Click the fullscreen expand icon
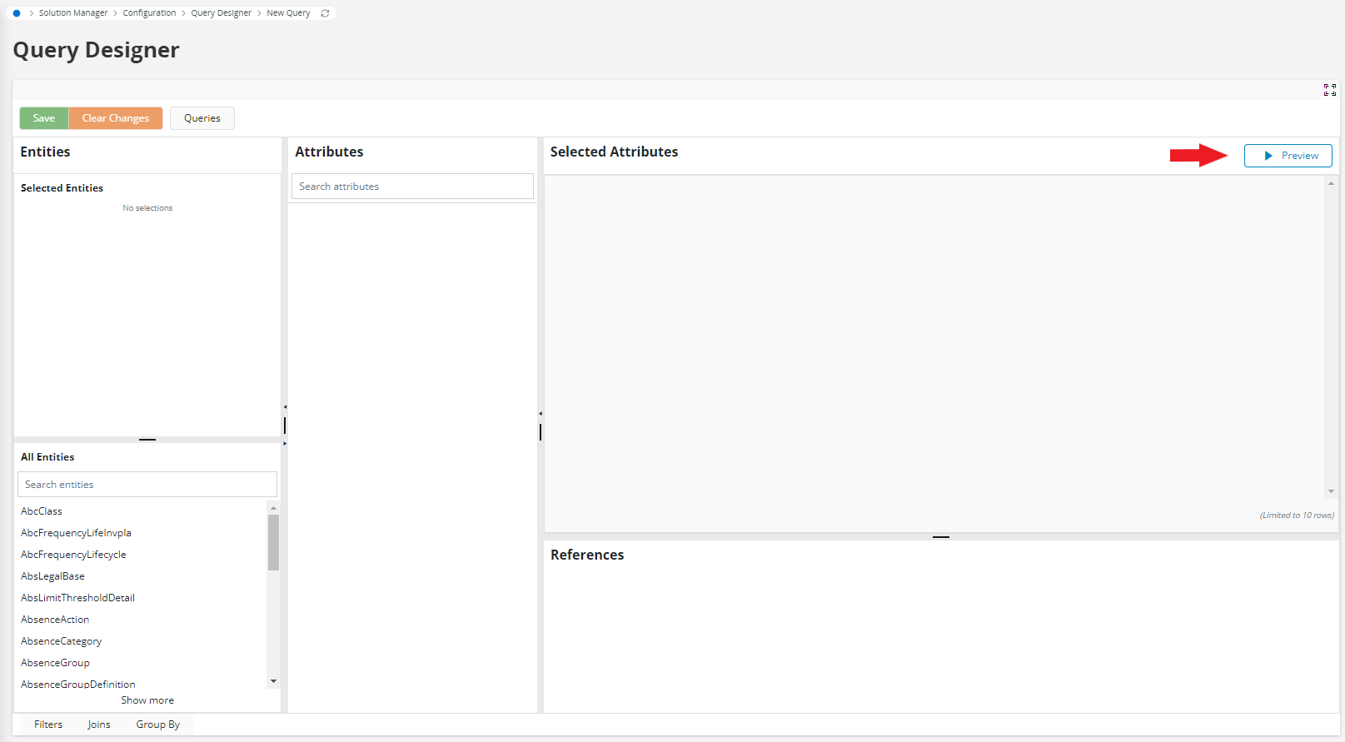The image size is (1345, 742). click(x=1329, y=90)
